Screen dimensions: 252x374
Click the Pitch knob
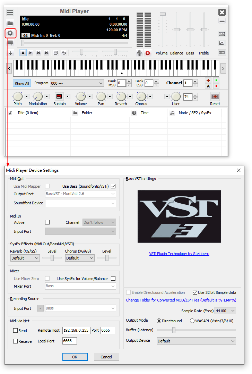18,96
